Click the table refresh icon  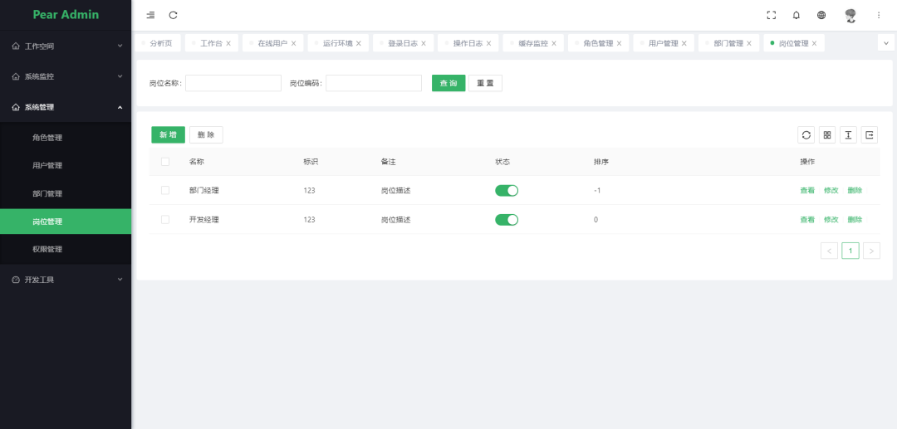[x=806, y=134]
